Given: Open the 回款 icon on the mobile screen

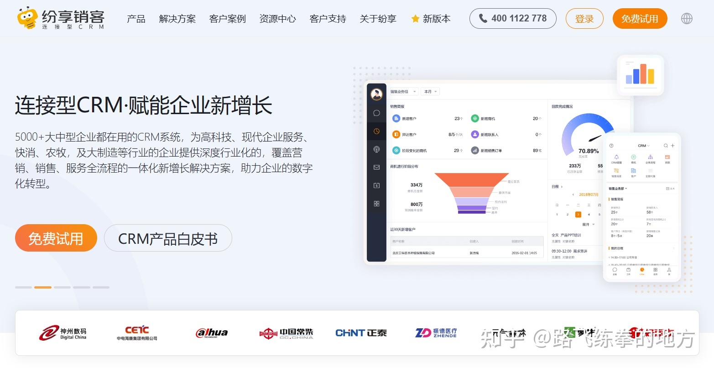Looking at the screenshot, I should [x=667, y=157].
